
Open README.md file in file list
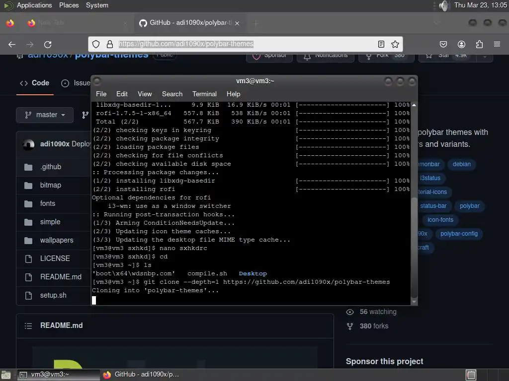coord(61,277)
